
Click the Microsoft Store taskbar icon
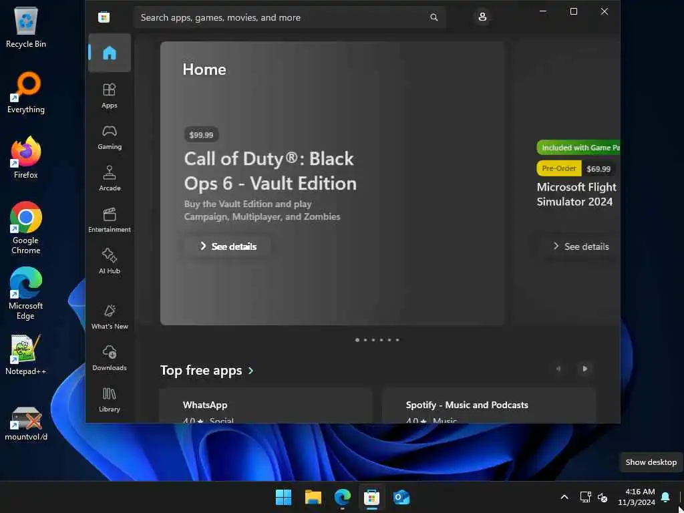click(x=371, y=497)
